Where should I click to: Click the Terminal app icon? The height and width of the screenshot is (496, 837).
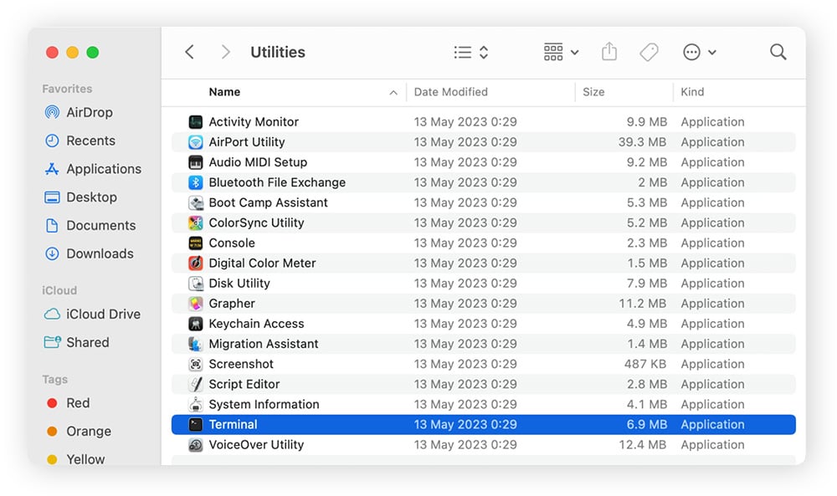(x=196, y=425)
